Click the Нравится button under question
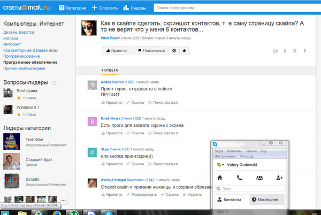This screenshot has width=321, height=215. click(x=117, y=50)
